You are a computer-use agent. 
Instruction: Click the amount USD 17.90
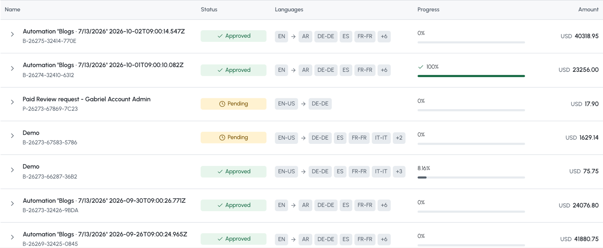[585, 104]
